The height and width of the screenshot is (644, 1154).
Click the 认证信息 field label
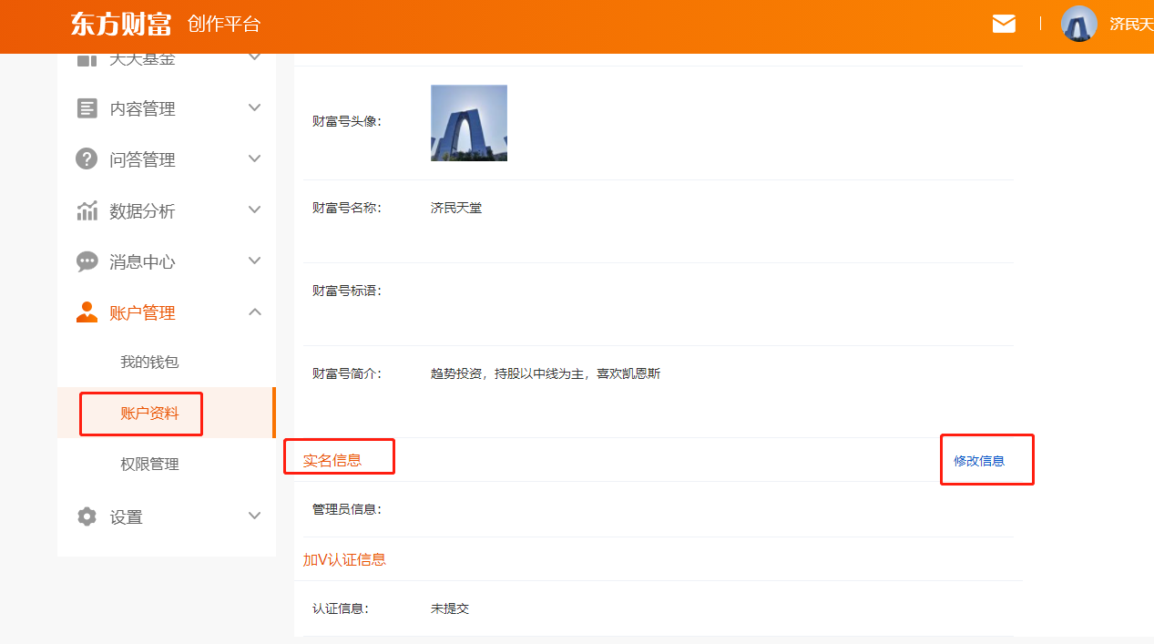click(341, 608)
